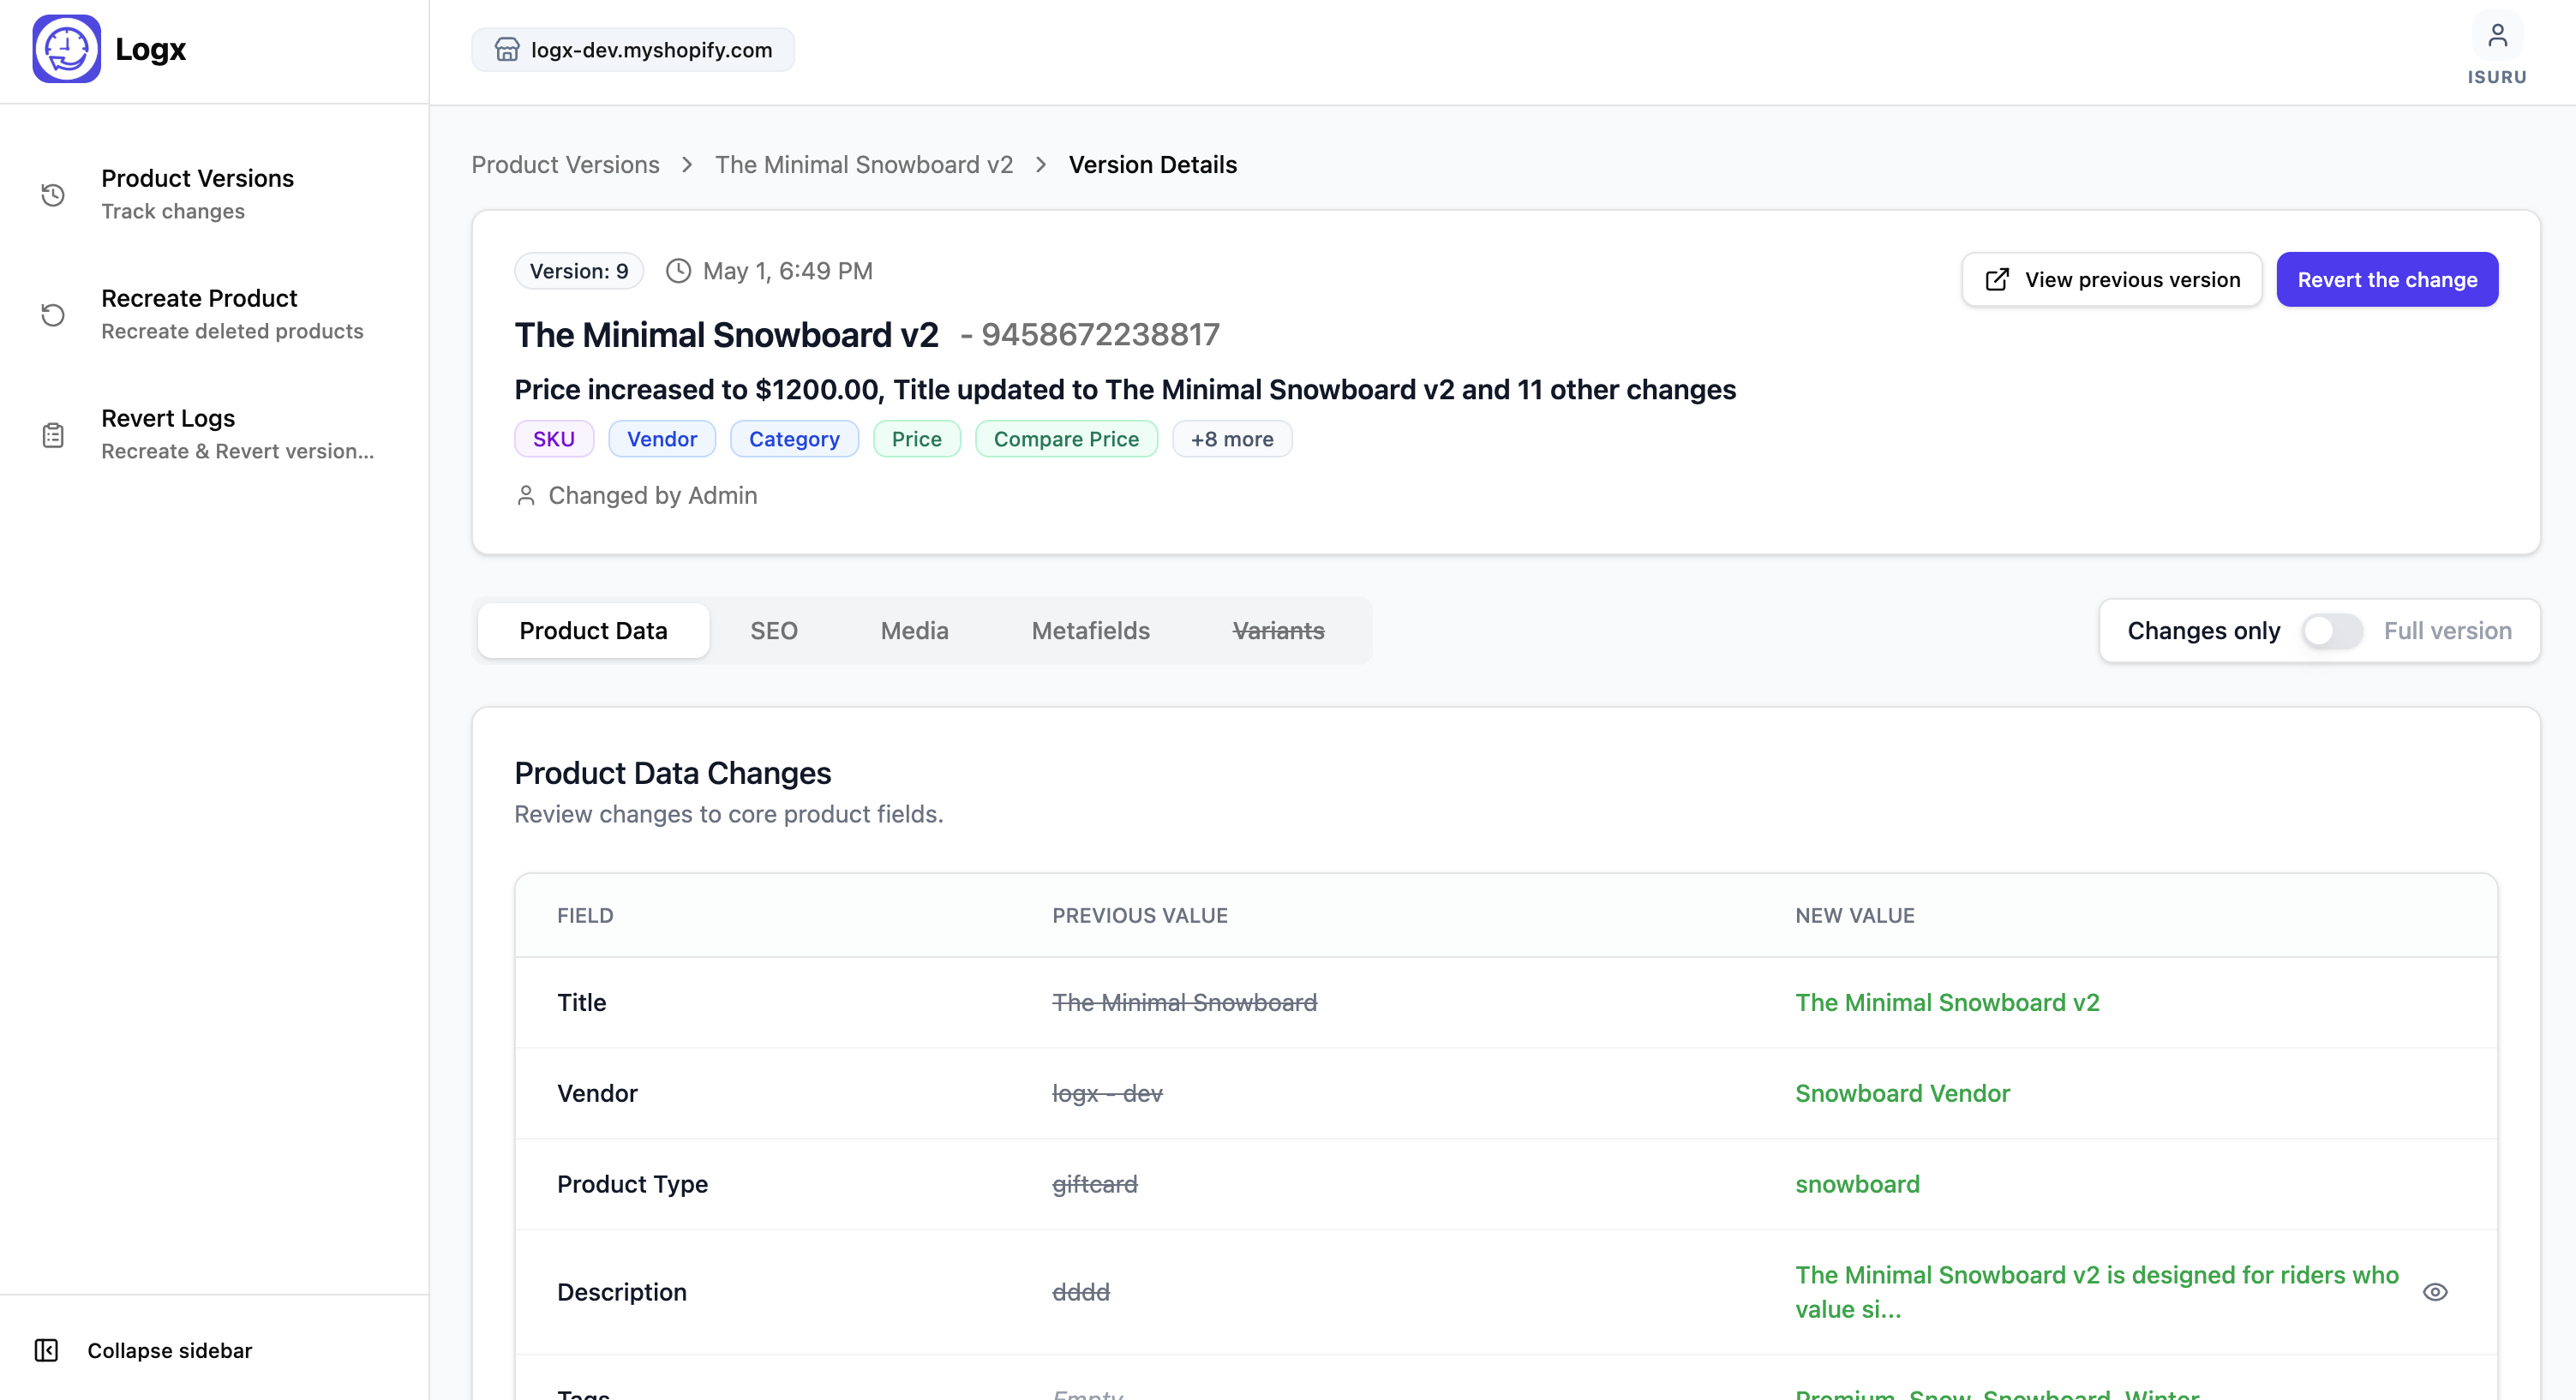The height and width of the screenshot is (1400, 2576).
Task: Open the Media tab
Action: 914,631
